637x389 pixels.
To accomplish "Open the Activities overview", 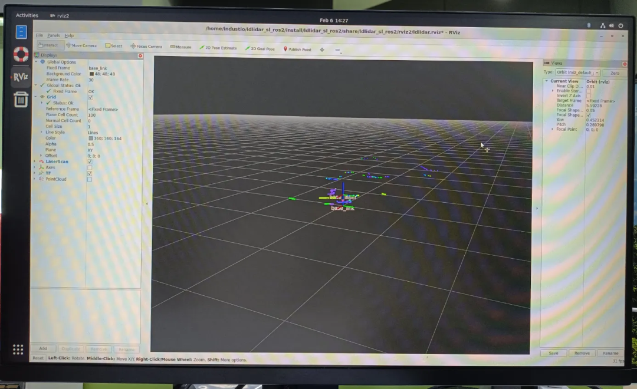I will coord(27,15).
